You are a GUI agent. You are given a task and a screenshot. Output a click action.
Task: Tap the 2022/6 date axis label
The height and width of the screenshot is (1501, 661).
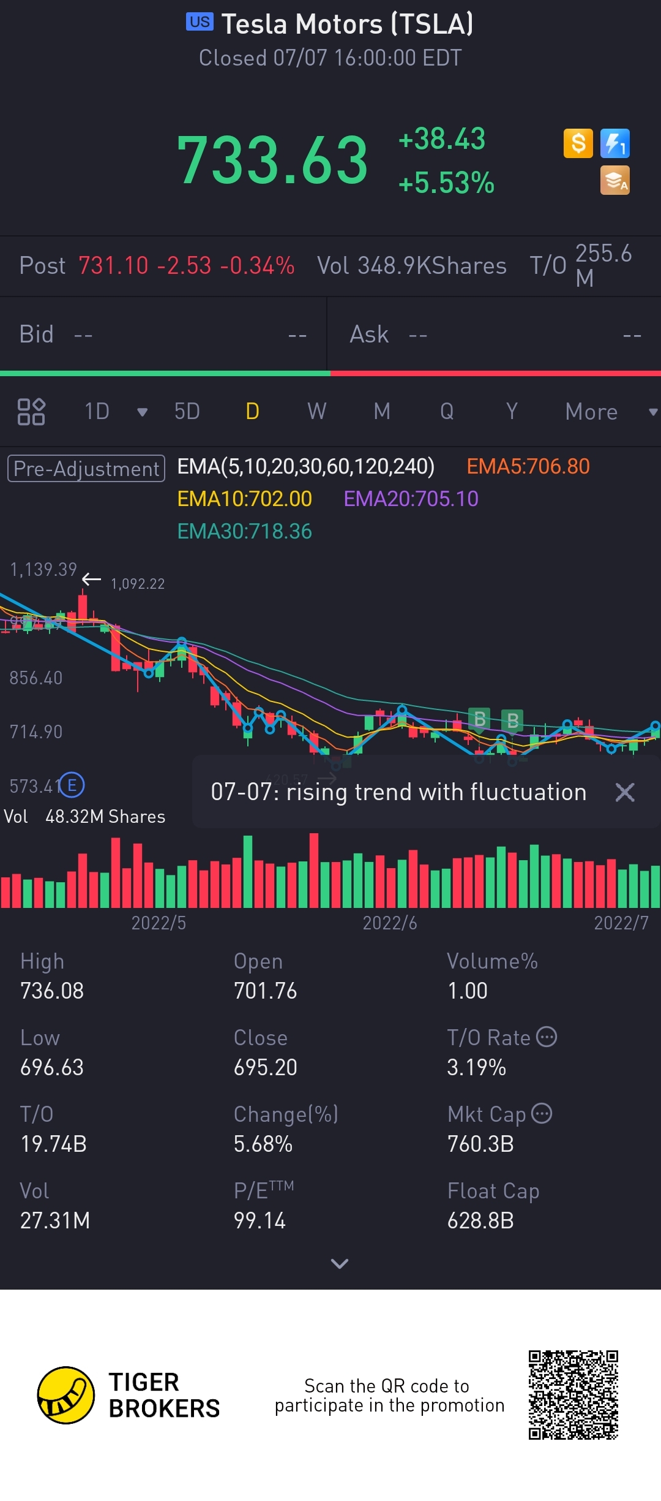pos(390,923)
